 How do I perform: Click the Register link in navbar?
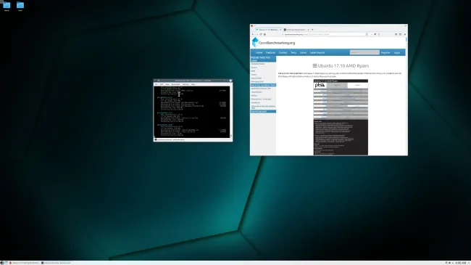click(385, 53)
